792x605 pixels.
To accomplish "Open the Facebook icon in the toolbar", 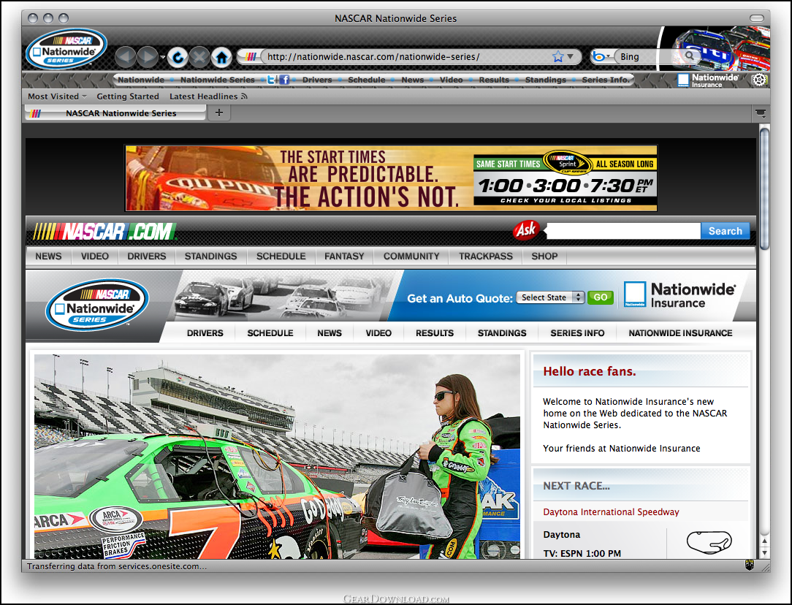I will (284, 80).
